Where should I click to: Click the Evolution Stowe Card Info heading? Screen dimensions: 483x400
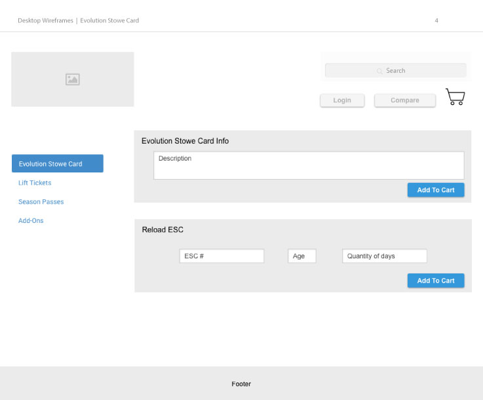click(x=185, y=141)
